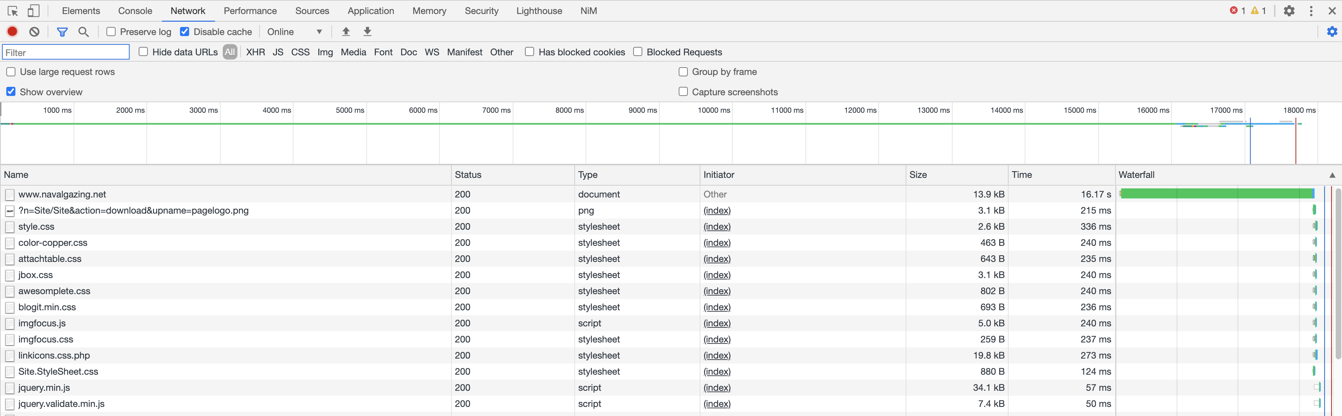
Task: Enable Preserve log checkbox
Action: click(111, 32)
